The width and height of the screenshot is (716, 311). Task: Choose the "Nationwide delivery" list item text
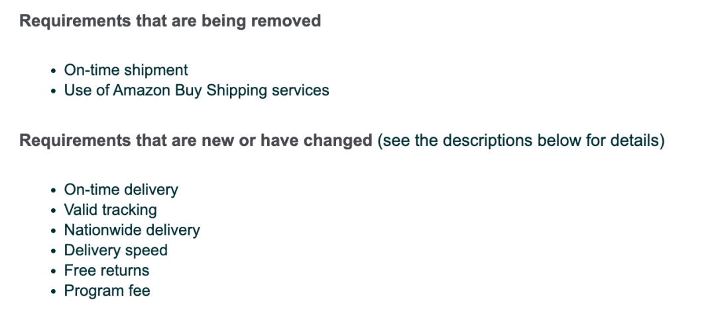[x=132, y=230]
